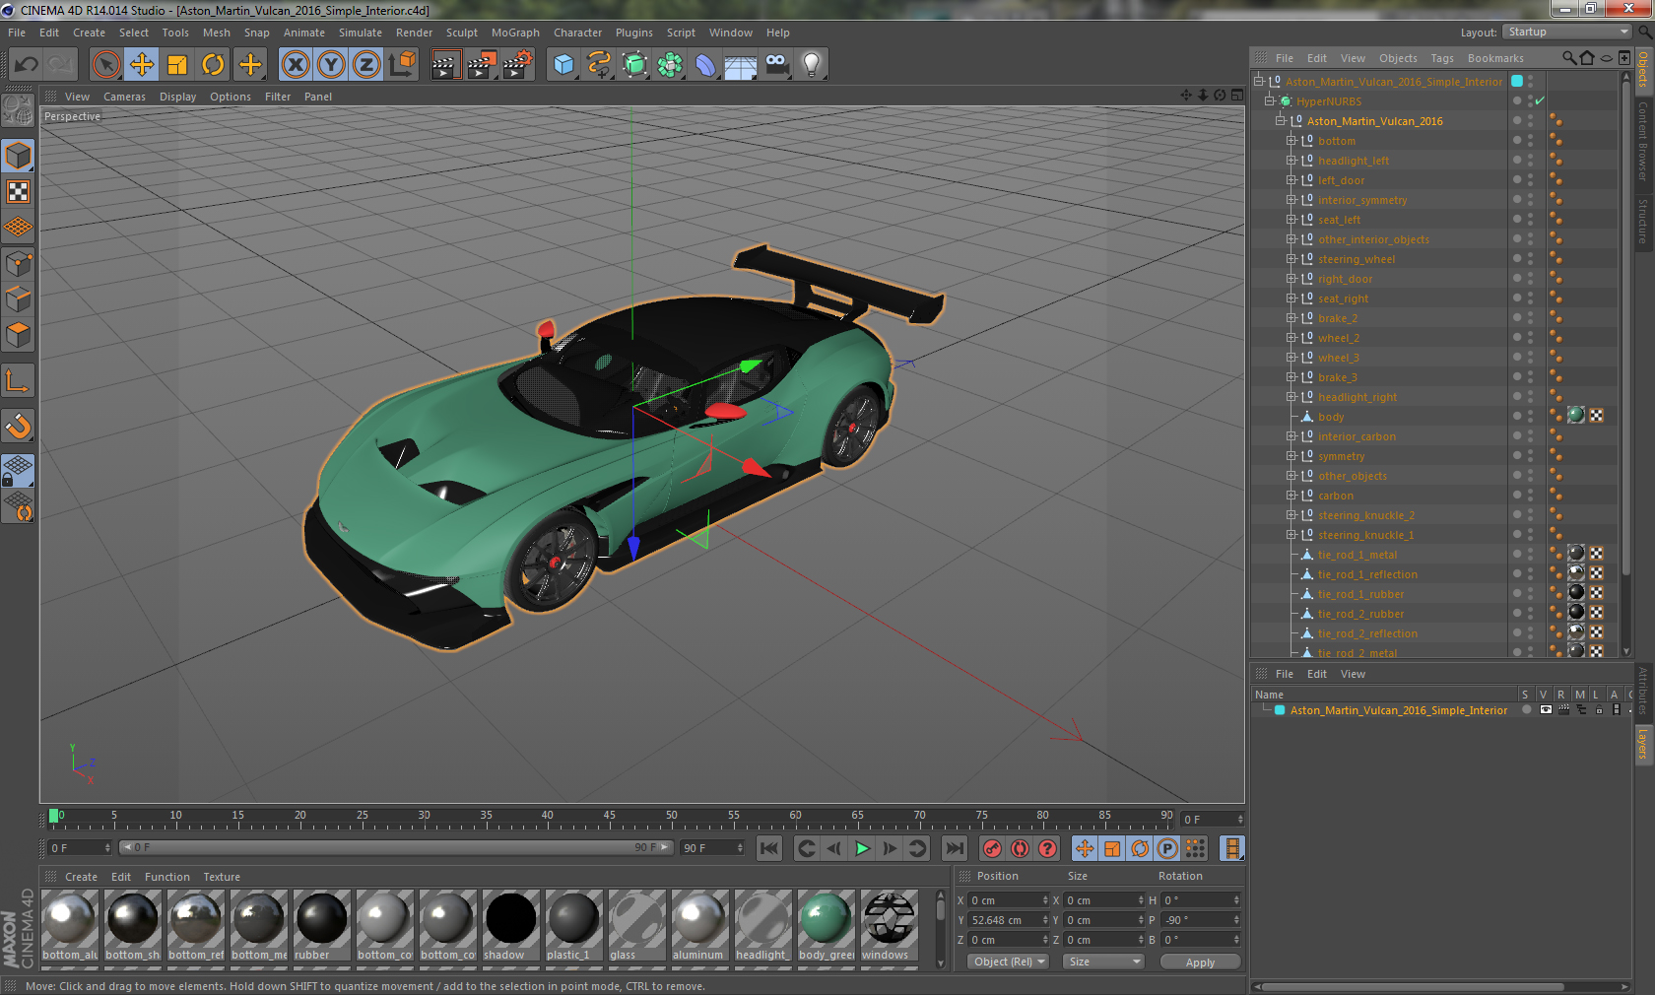Click frame 45 on the timeline ruler

609,818
